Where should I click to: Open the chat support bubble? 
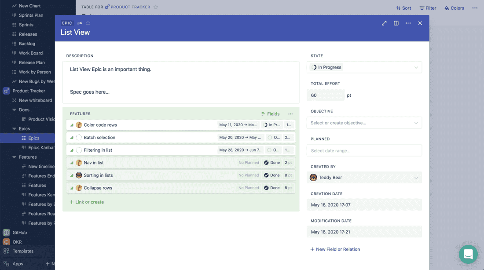(468, 254)
